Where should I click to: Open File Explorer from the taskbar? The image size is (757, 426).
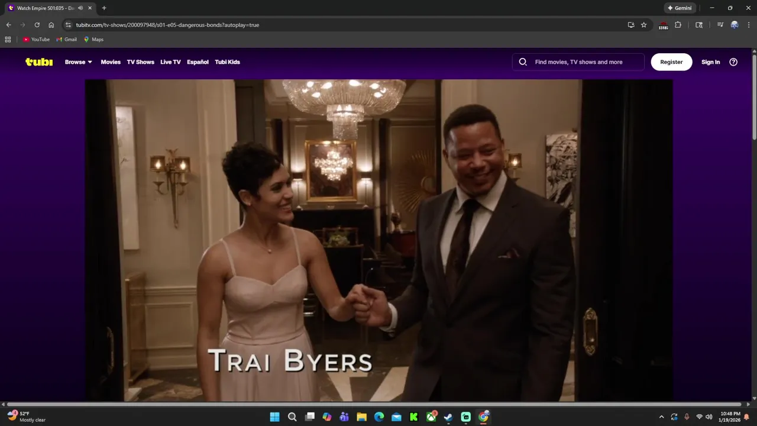click(361, 417)
